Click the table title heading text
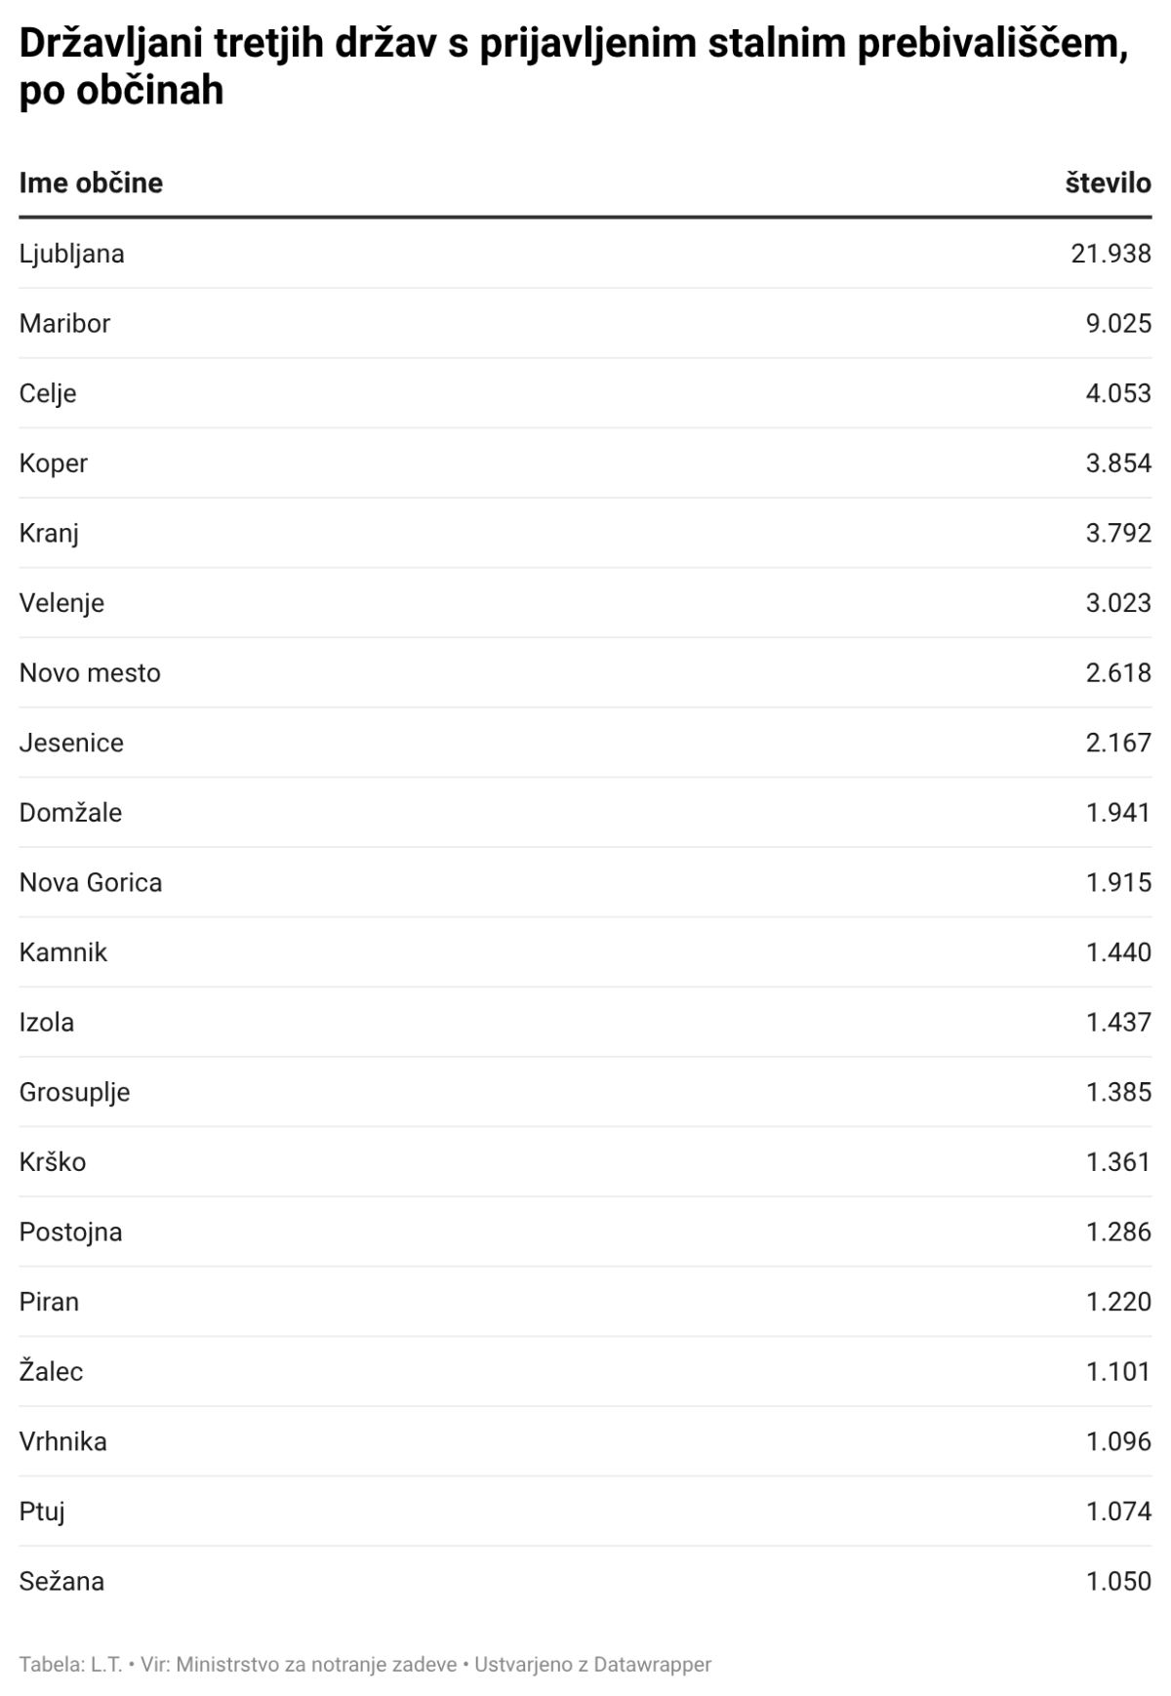1171x1696 pixels. (x=574, y=66)
